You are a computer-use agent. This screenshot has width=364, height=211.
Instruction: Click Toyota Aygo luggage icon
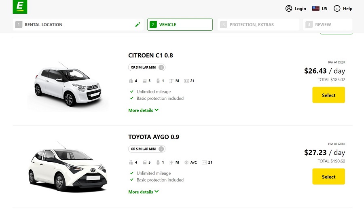pos(158,162)
